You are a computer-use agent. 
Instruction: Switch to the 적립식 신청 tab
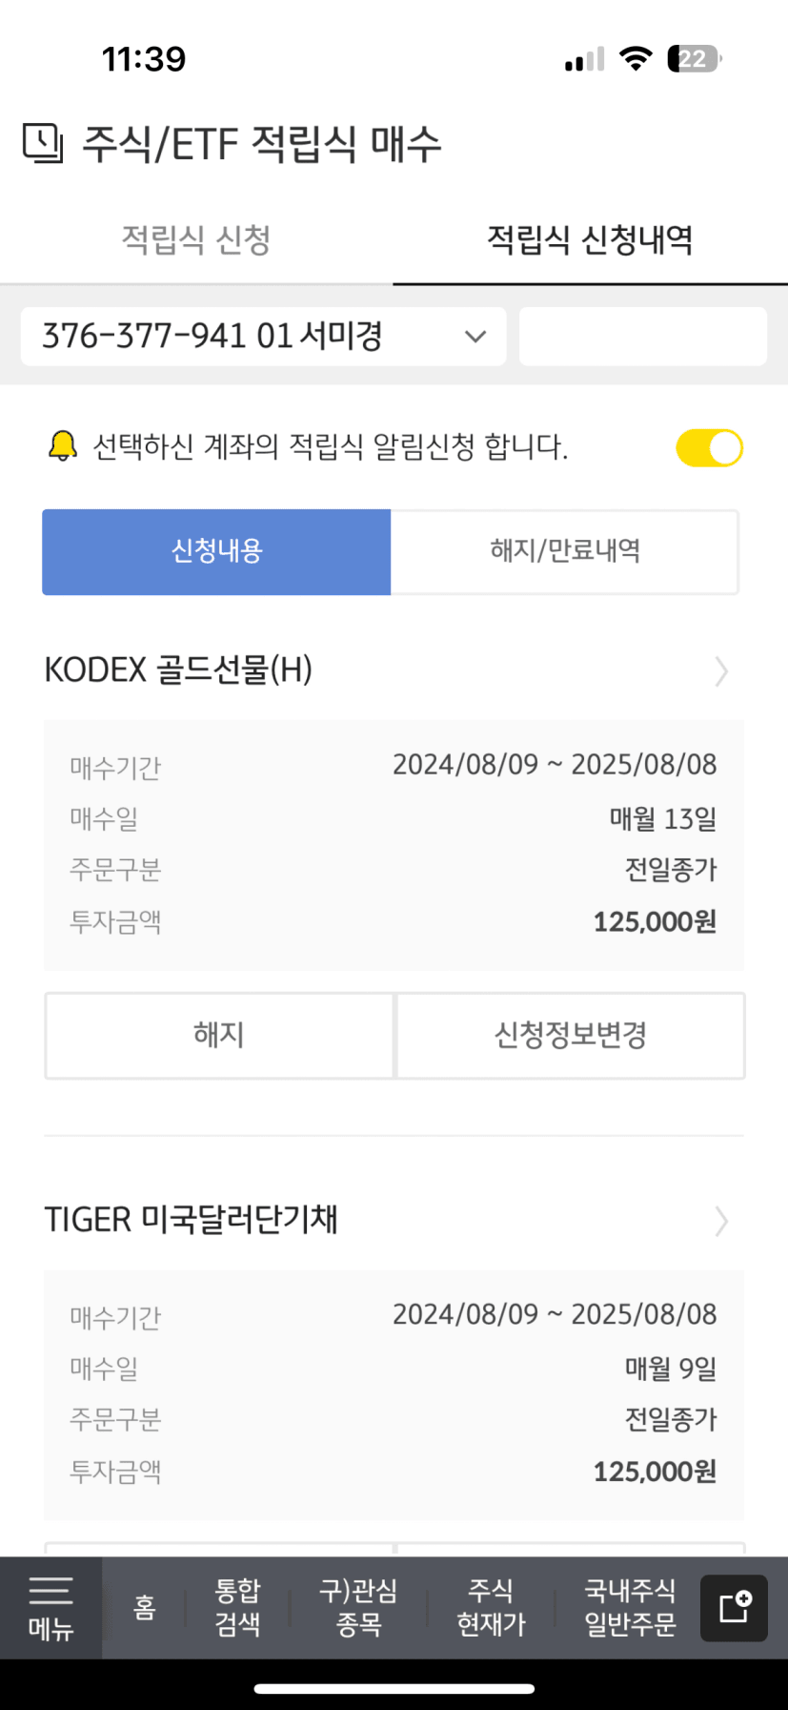196,239
